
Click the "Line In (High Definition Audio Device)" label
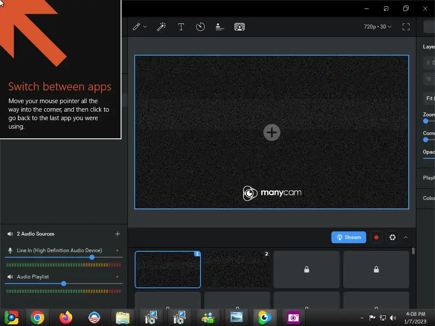pos(59,250)
